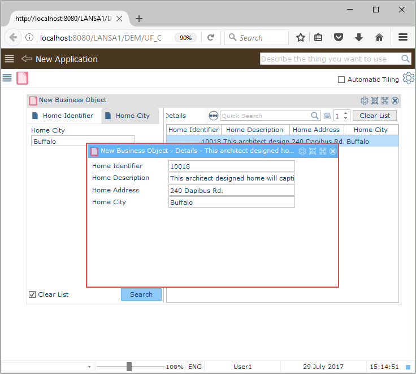Click the Pocket icon in browser toolbar
This screenshot has width=416, height=374.
point(338,37)
